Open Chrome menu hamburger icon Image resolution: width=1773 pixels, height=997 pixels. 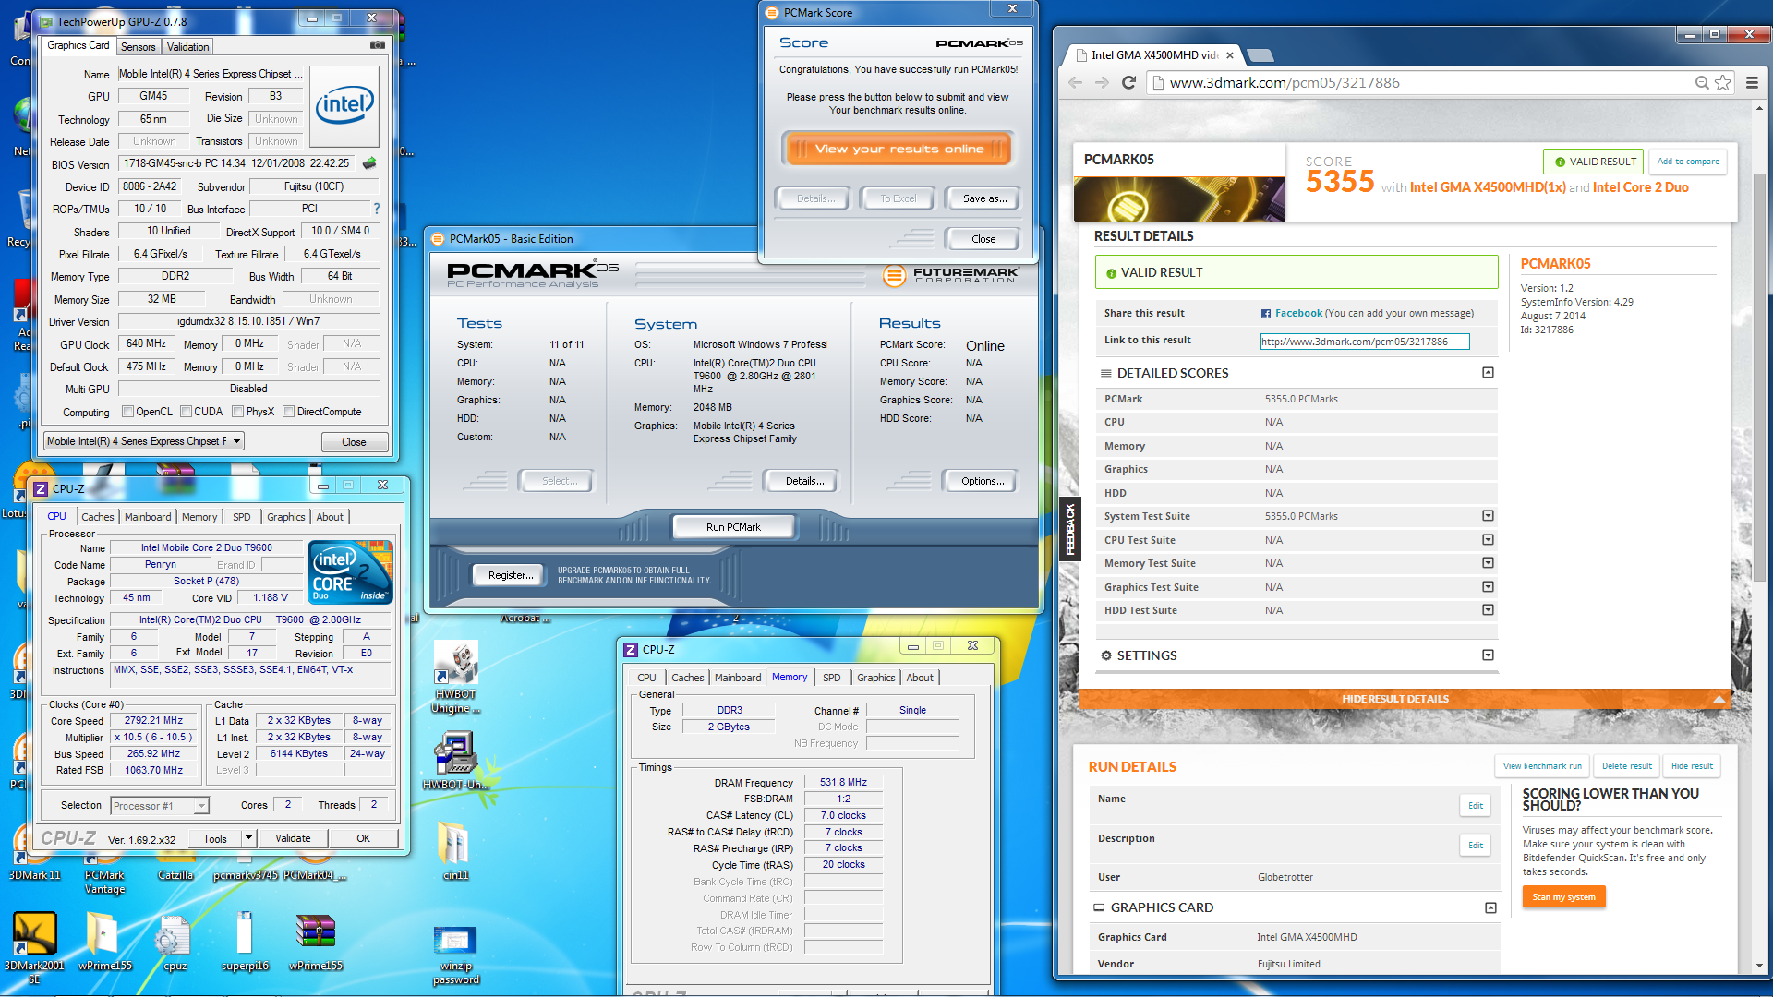(1752, 82)
